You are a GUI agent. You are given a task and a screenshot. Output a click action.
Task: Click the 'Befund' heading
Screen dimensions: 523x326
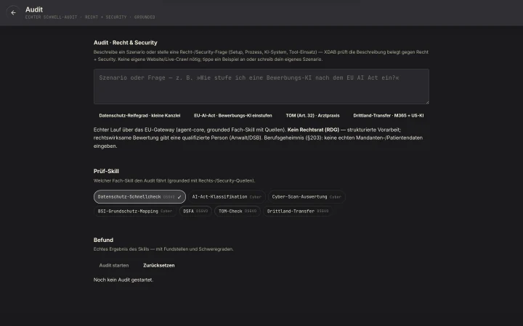tap(103, 241)
